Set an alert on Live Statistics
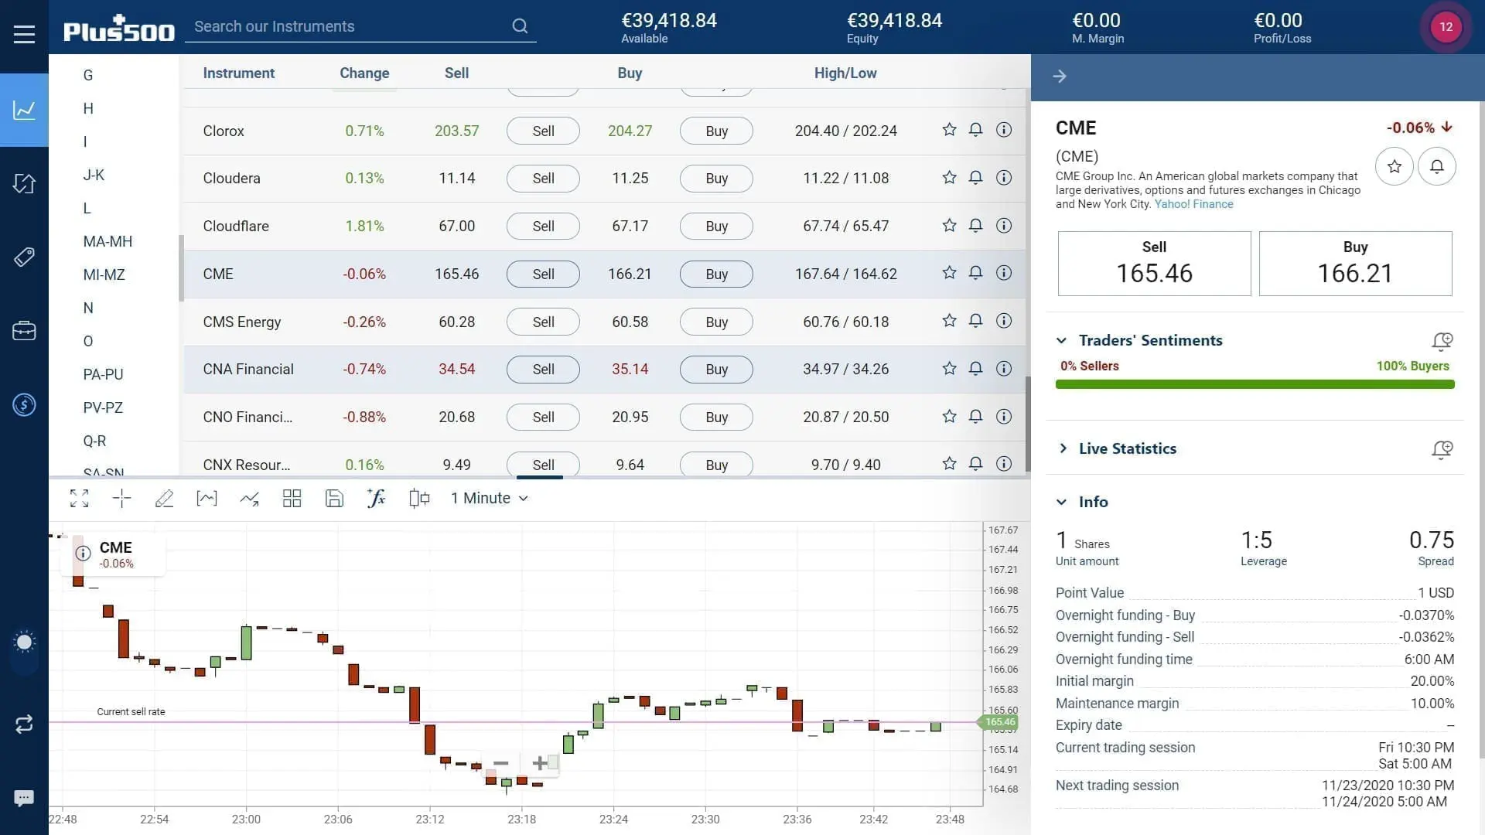Image resolution: width=1485 pixels, height=835 pixels. pos(1442,449)
